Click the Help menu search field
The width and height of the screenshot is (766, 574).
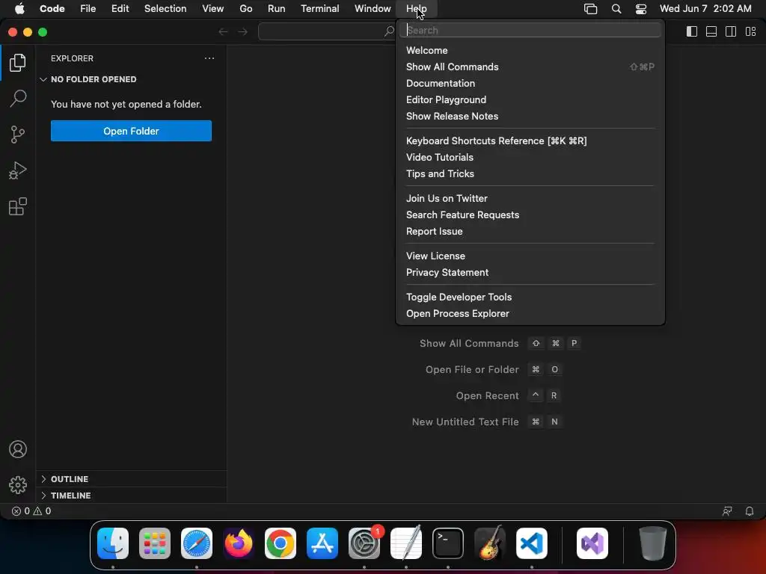[x=530, y=30]
